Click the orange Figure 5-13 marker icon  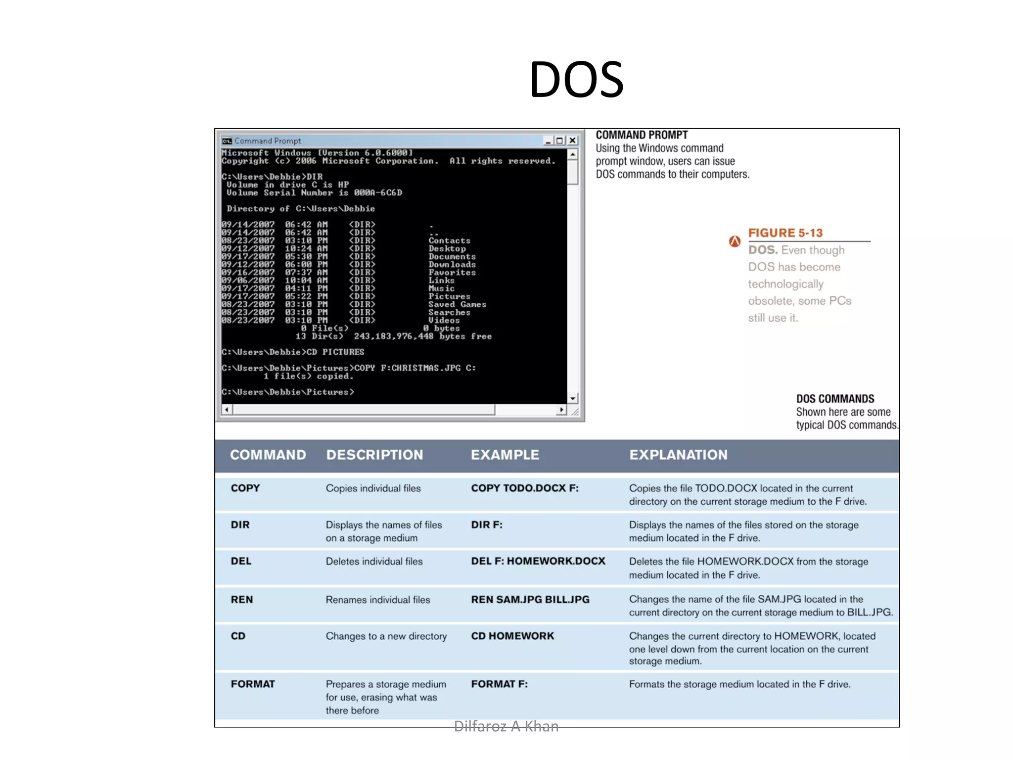tap(735, 241)
